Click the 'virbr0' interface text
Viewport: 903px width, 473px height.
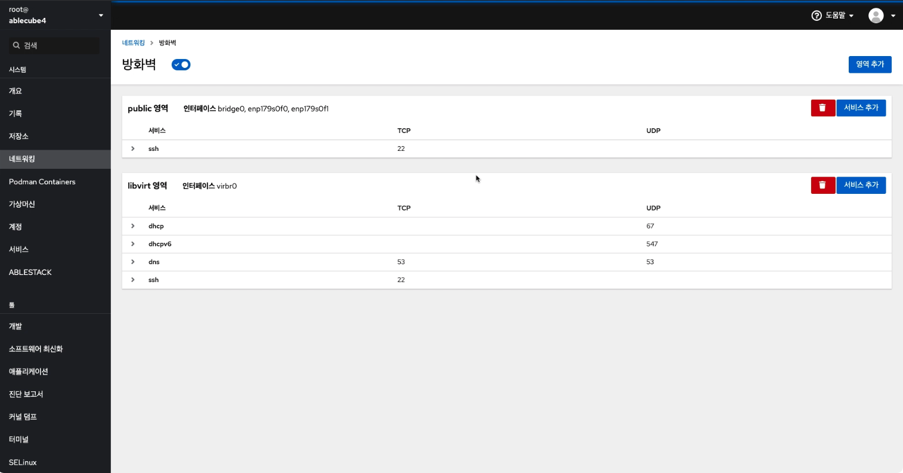pos(227,186)
